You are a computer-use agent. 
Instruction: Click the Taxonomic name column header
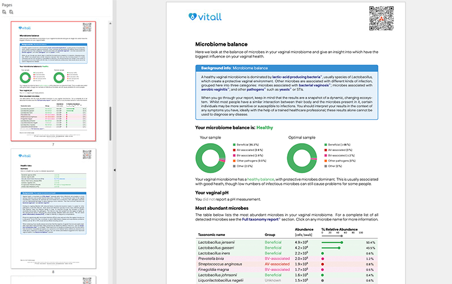[x=212, y=235]
